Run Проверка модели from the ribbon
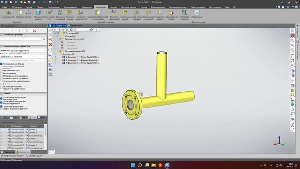The width and height of the screenshot is (300, 169). point(38,15)
